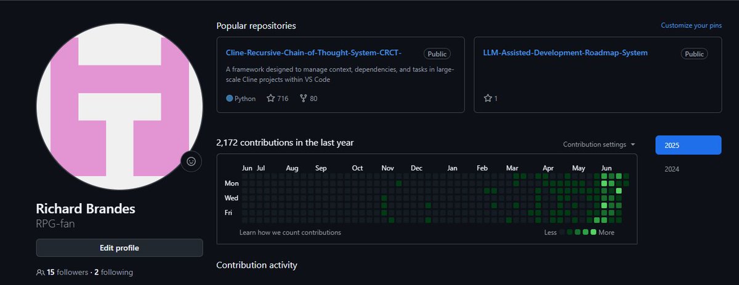
Task: Click the smiley set-status icon on avatar
Action: click(x=191, y=161)
